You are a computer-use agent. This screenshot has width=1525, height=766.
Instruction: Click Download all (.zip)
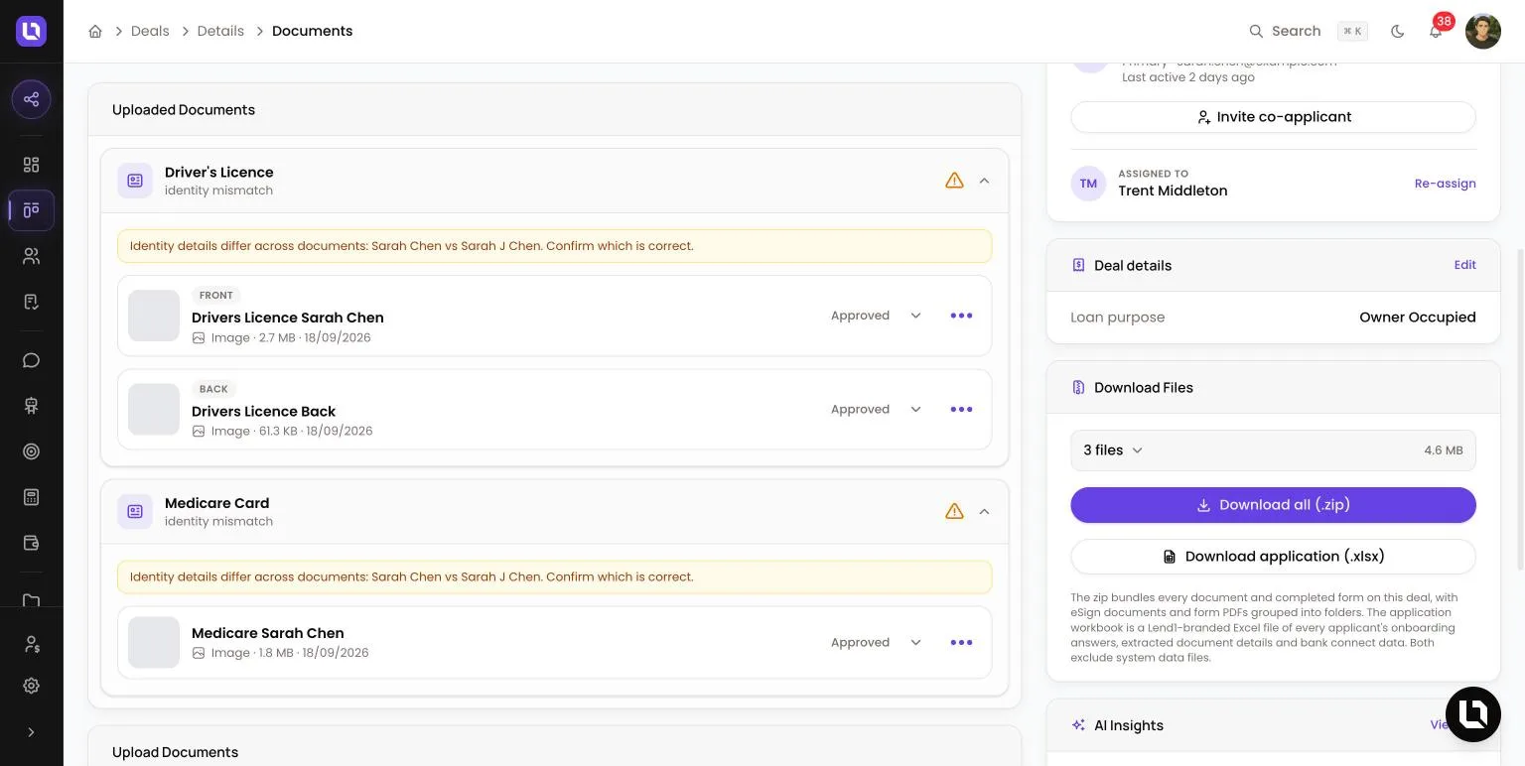(1273, 505)
